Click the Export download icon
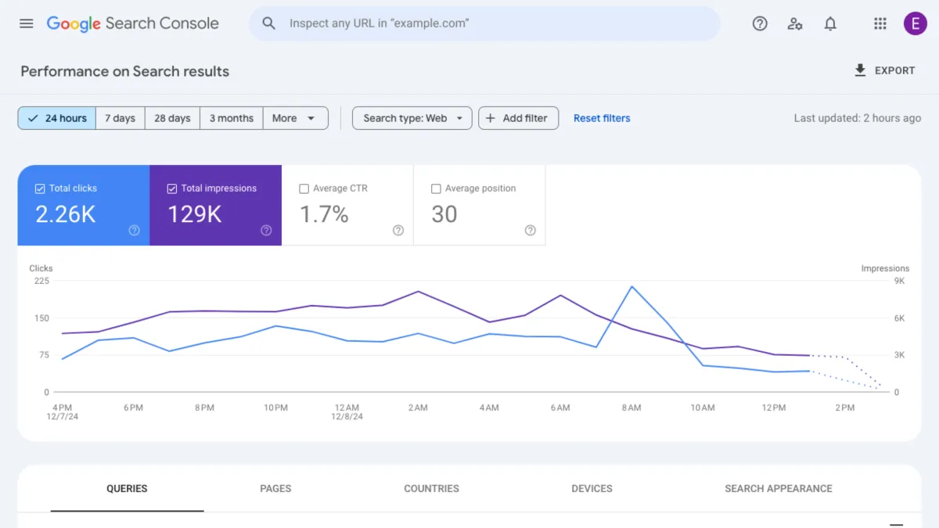 (860, 70)
